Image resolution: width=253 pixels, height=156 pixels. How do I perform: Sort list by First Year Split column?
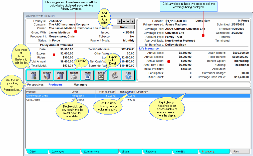[x=106, y=92]
